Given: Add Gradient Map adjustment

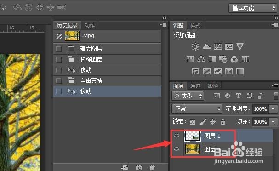Looking at the screenshot, I should (240, 72).
